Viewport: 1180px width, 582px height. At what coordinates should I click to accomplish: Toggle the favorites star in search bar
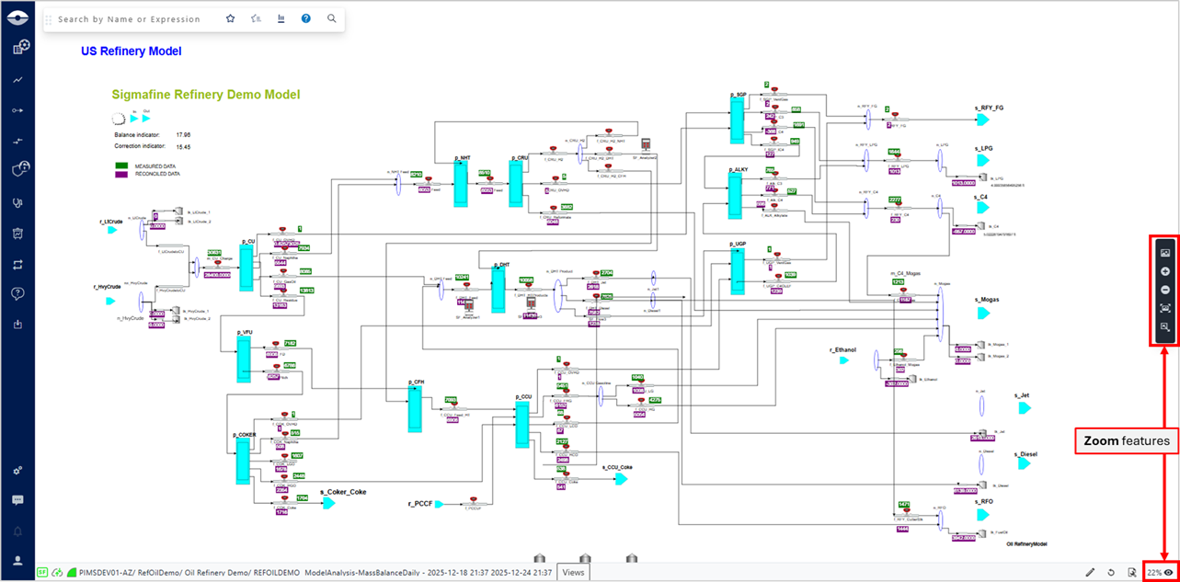231,18
